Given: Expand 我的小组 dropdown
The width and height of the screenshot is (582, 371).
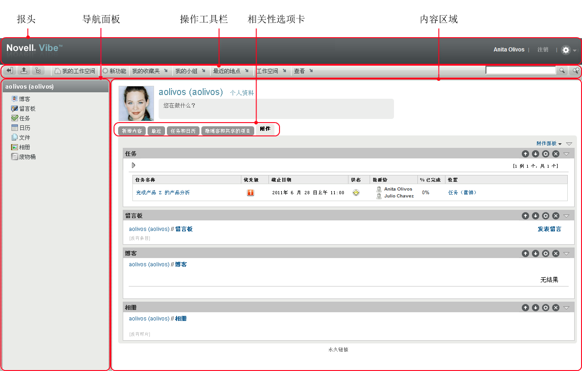Looking at the screenshot, I should (190, 71).
